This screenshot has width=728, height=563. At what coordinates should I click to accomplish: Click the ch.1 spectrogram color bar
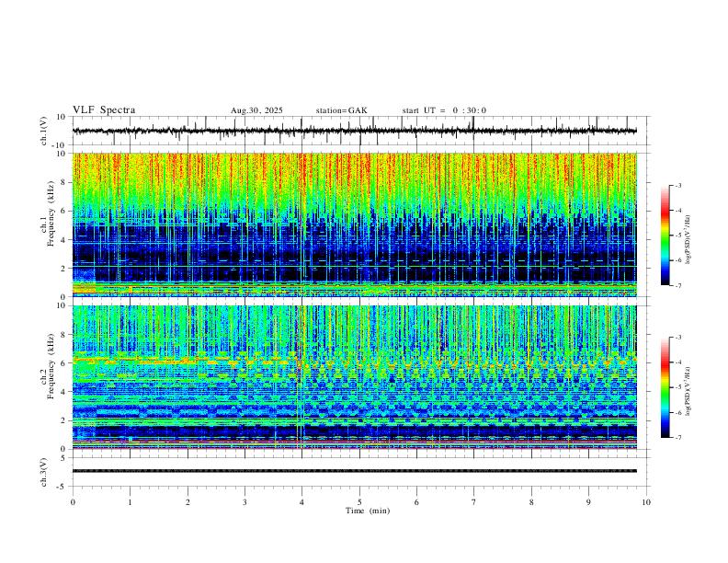click(665, 236)
